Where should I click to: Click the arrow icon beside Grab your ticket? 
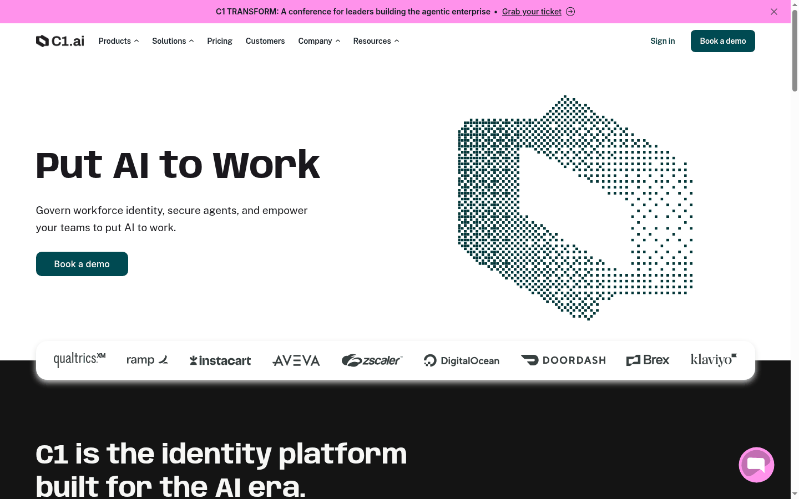point(570,12)
